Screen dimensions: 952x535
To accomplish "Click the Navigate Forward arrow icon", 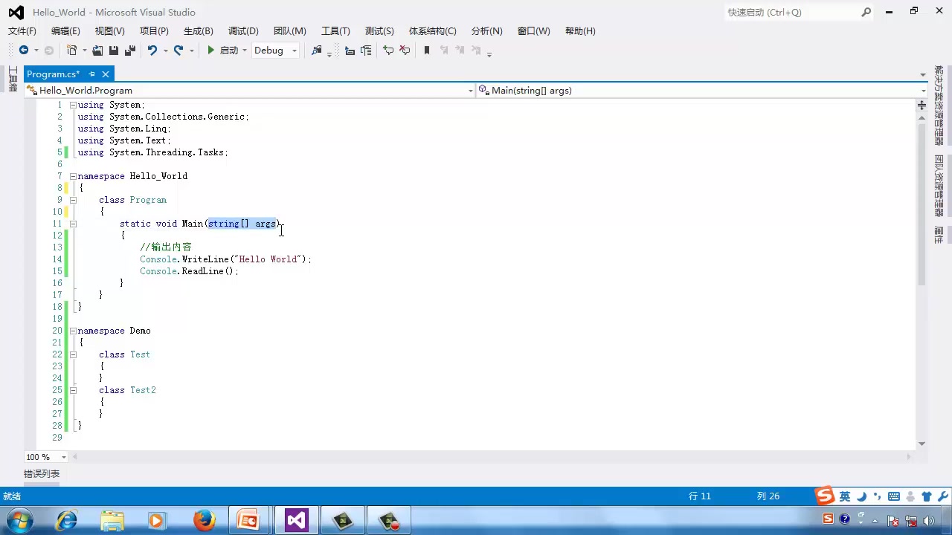I will point(49,51).
